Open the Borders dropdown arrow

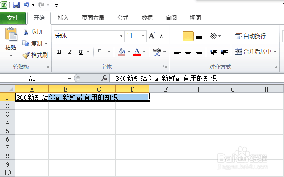(x=108, y=52)
